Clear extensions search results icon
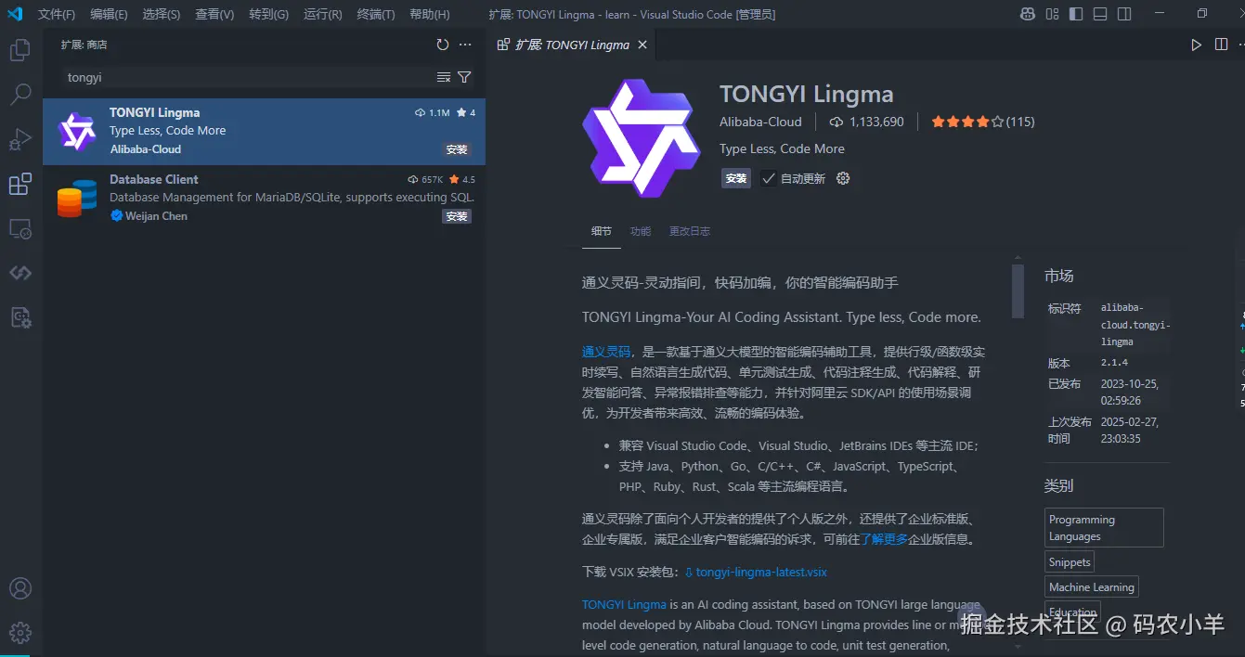The image size is (1245, 657). point(444,77)
